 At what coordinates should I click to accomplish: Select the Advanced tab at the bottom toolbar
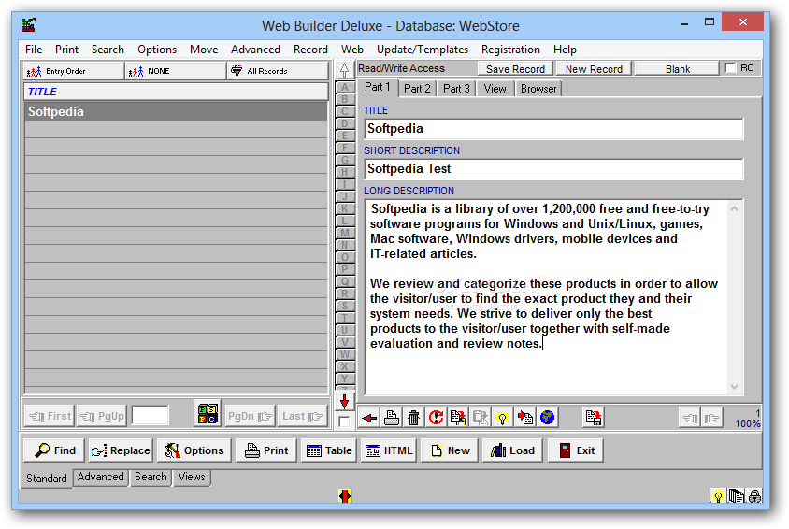click(x=100, y=477)
